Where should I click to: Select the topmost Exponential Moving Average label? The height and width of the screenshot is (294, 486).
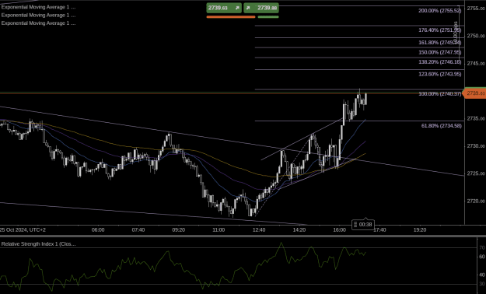coord(38,7)
